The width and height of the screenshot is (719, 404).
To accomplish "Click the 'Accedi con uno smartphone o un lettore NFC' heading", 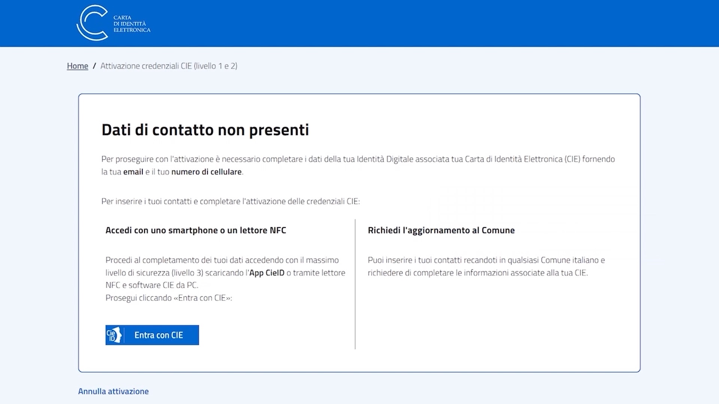I will coord(195,230).
